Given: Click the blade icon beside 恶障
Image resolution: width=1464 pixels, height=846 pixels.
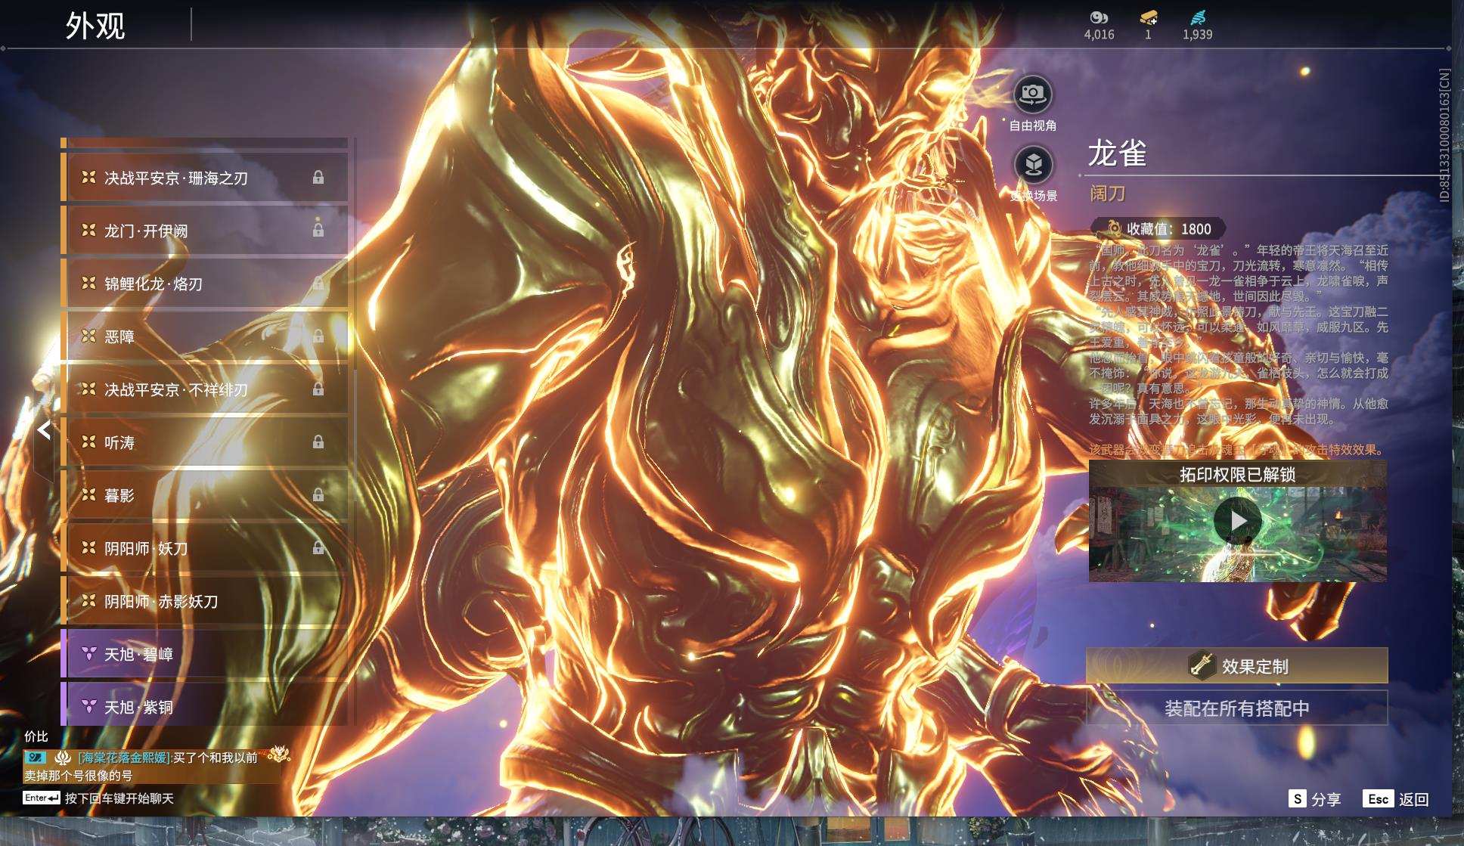Looking at the screenshot, I should (88, 336).
